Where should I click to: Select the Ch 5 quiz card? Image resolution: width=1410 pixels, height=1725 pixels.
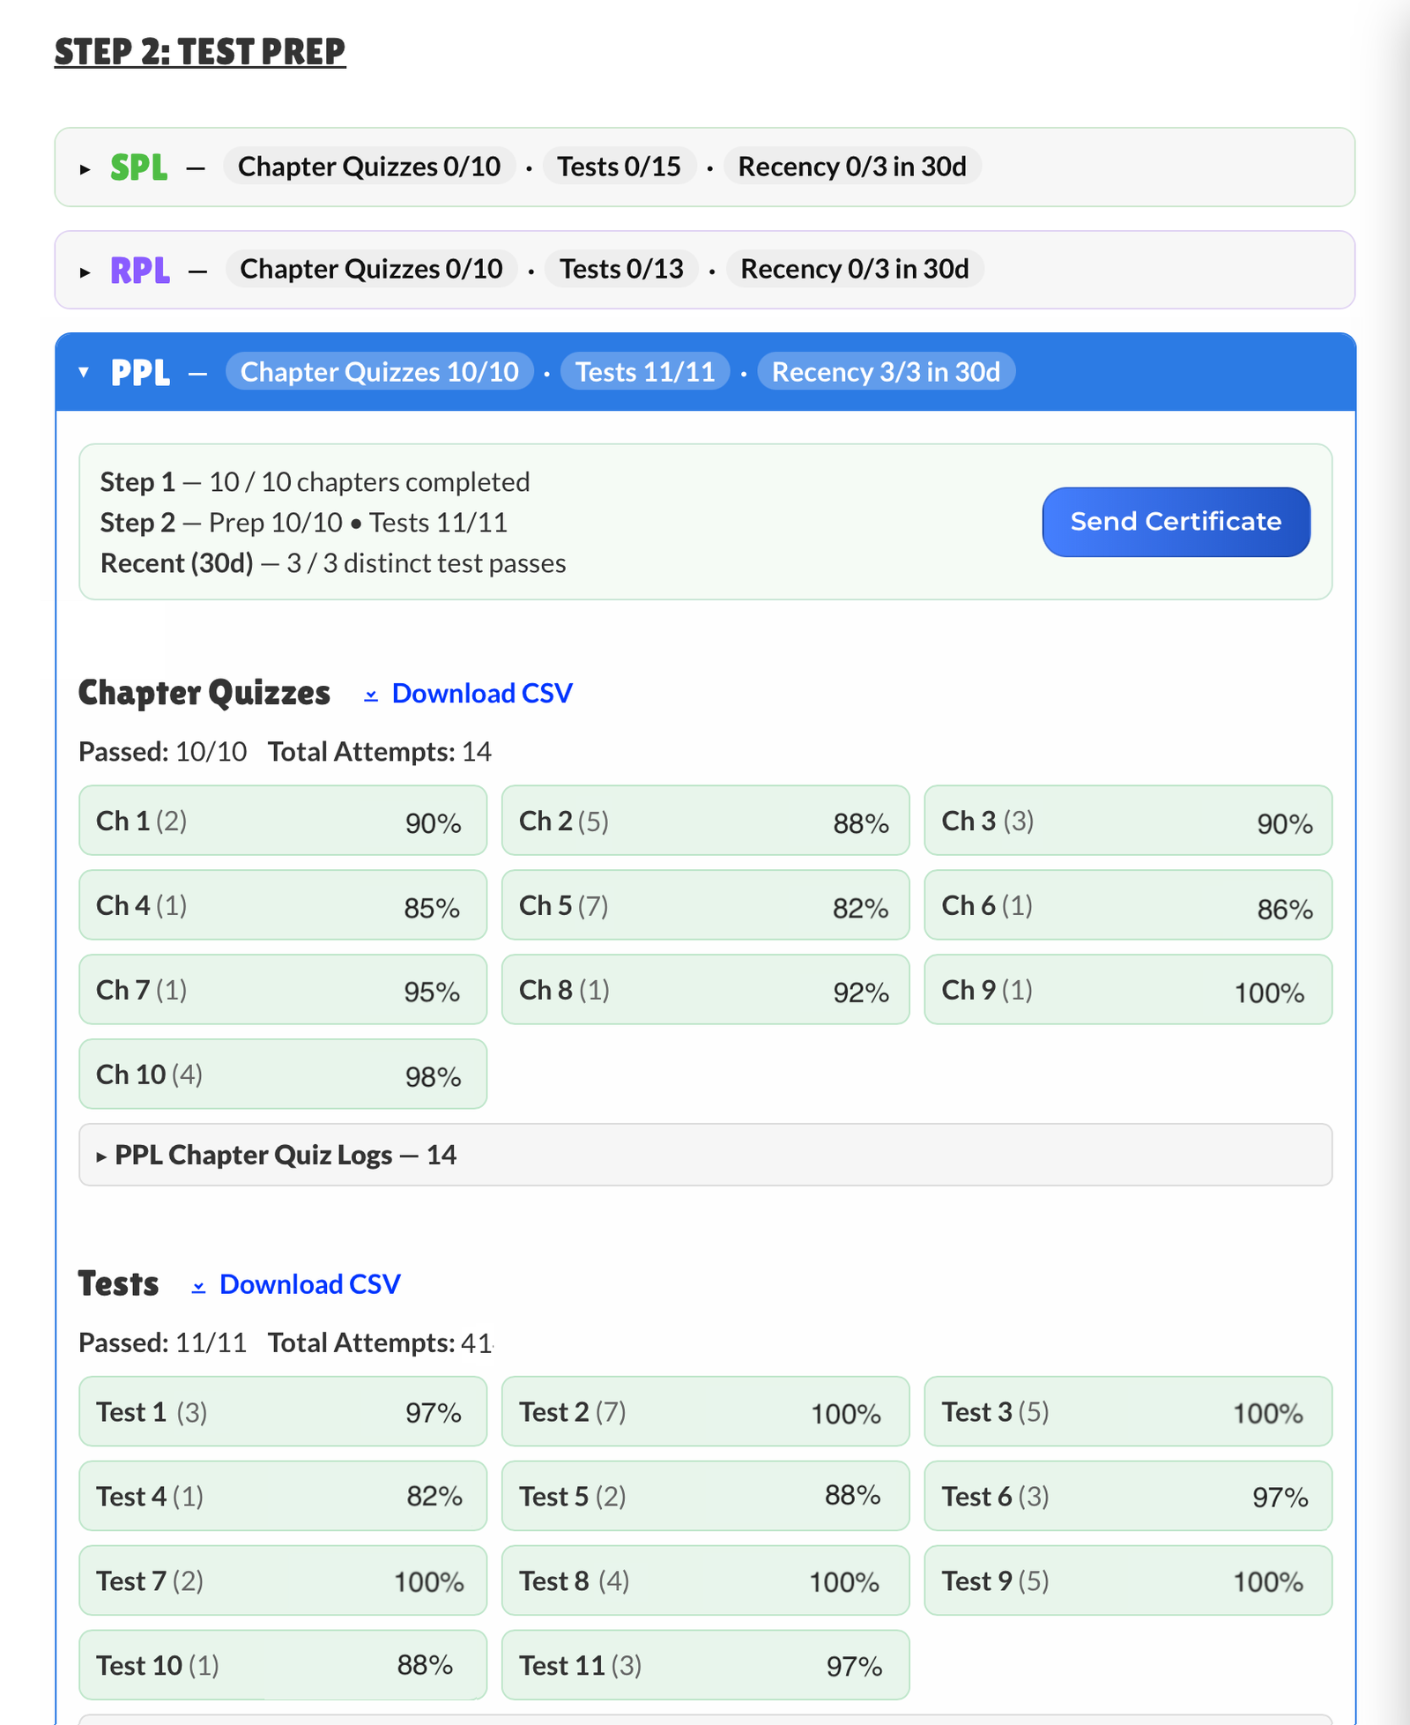(x=705, y=905)
